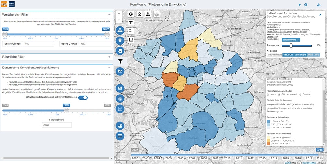The image size is (327, 165).
Task: Click the ban/circle-slash map tool
Action: click(140, 14)
